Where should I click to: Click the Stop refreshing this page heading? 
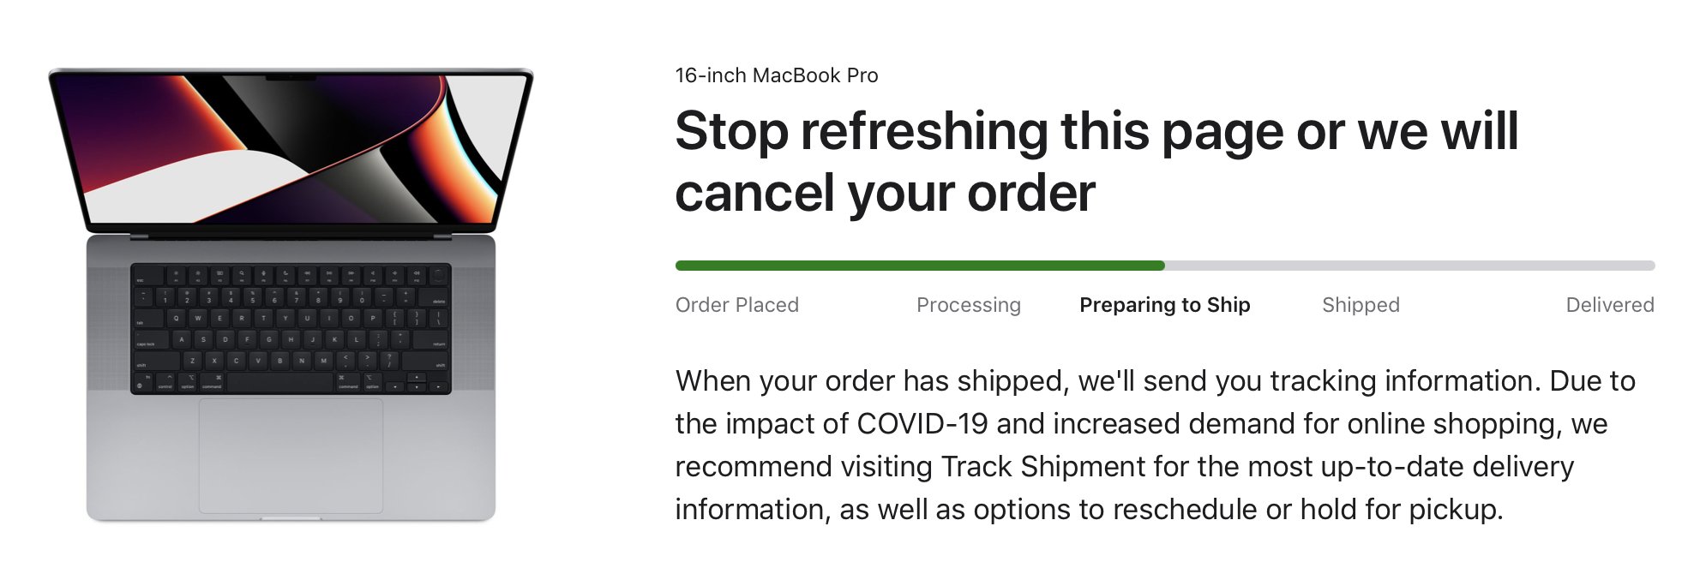point(1096,132)
